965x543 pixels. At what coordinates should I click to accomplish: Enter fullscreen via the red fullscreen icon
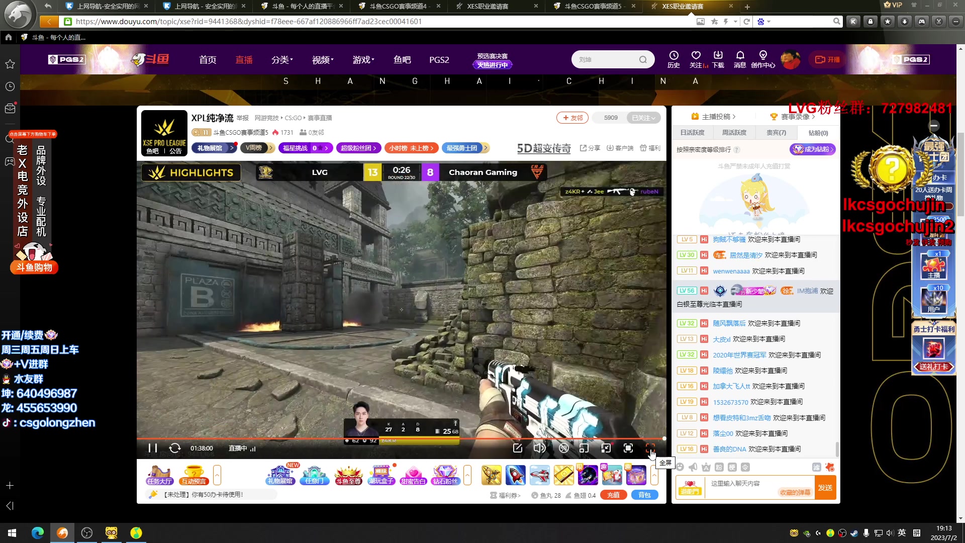pos(650,448)
